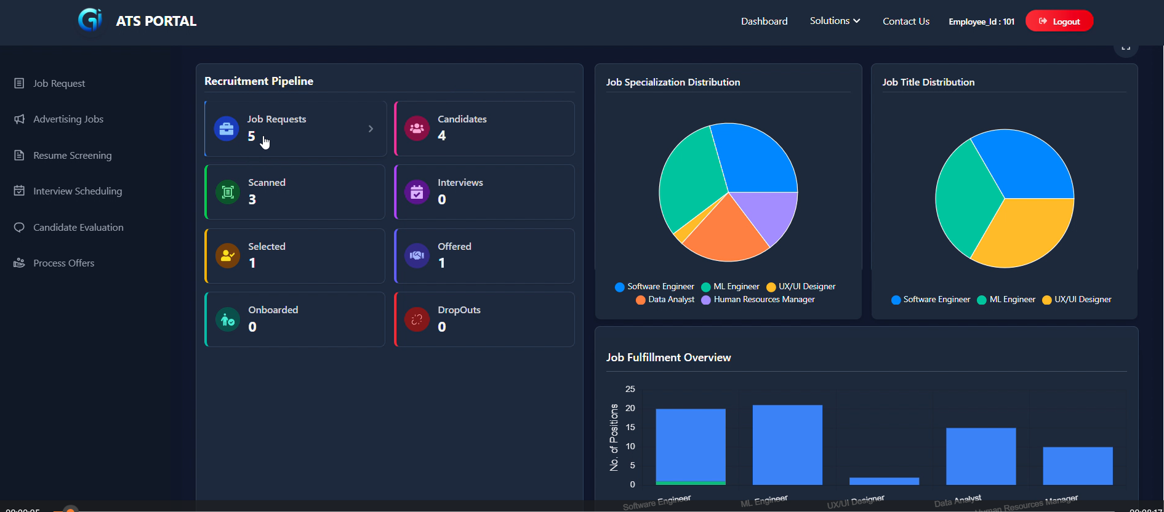Click the Onboarded person icon
The width and height of the screenshot is (1164, 512).
tap(228, 319)
